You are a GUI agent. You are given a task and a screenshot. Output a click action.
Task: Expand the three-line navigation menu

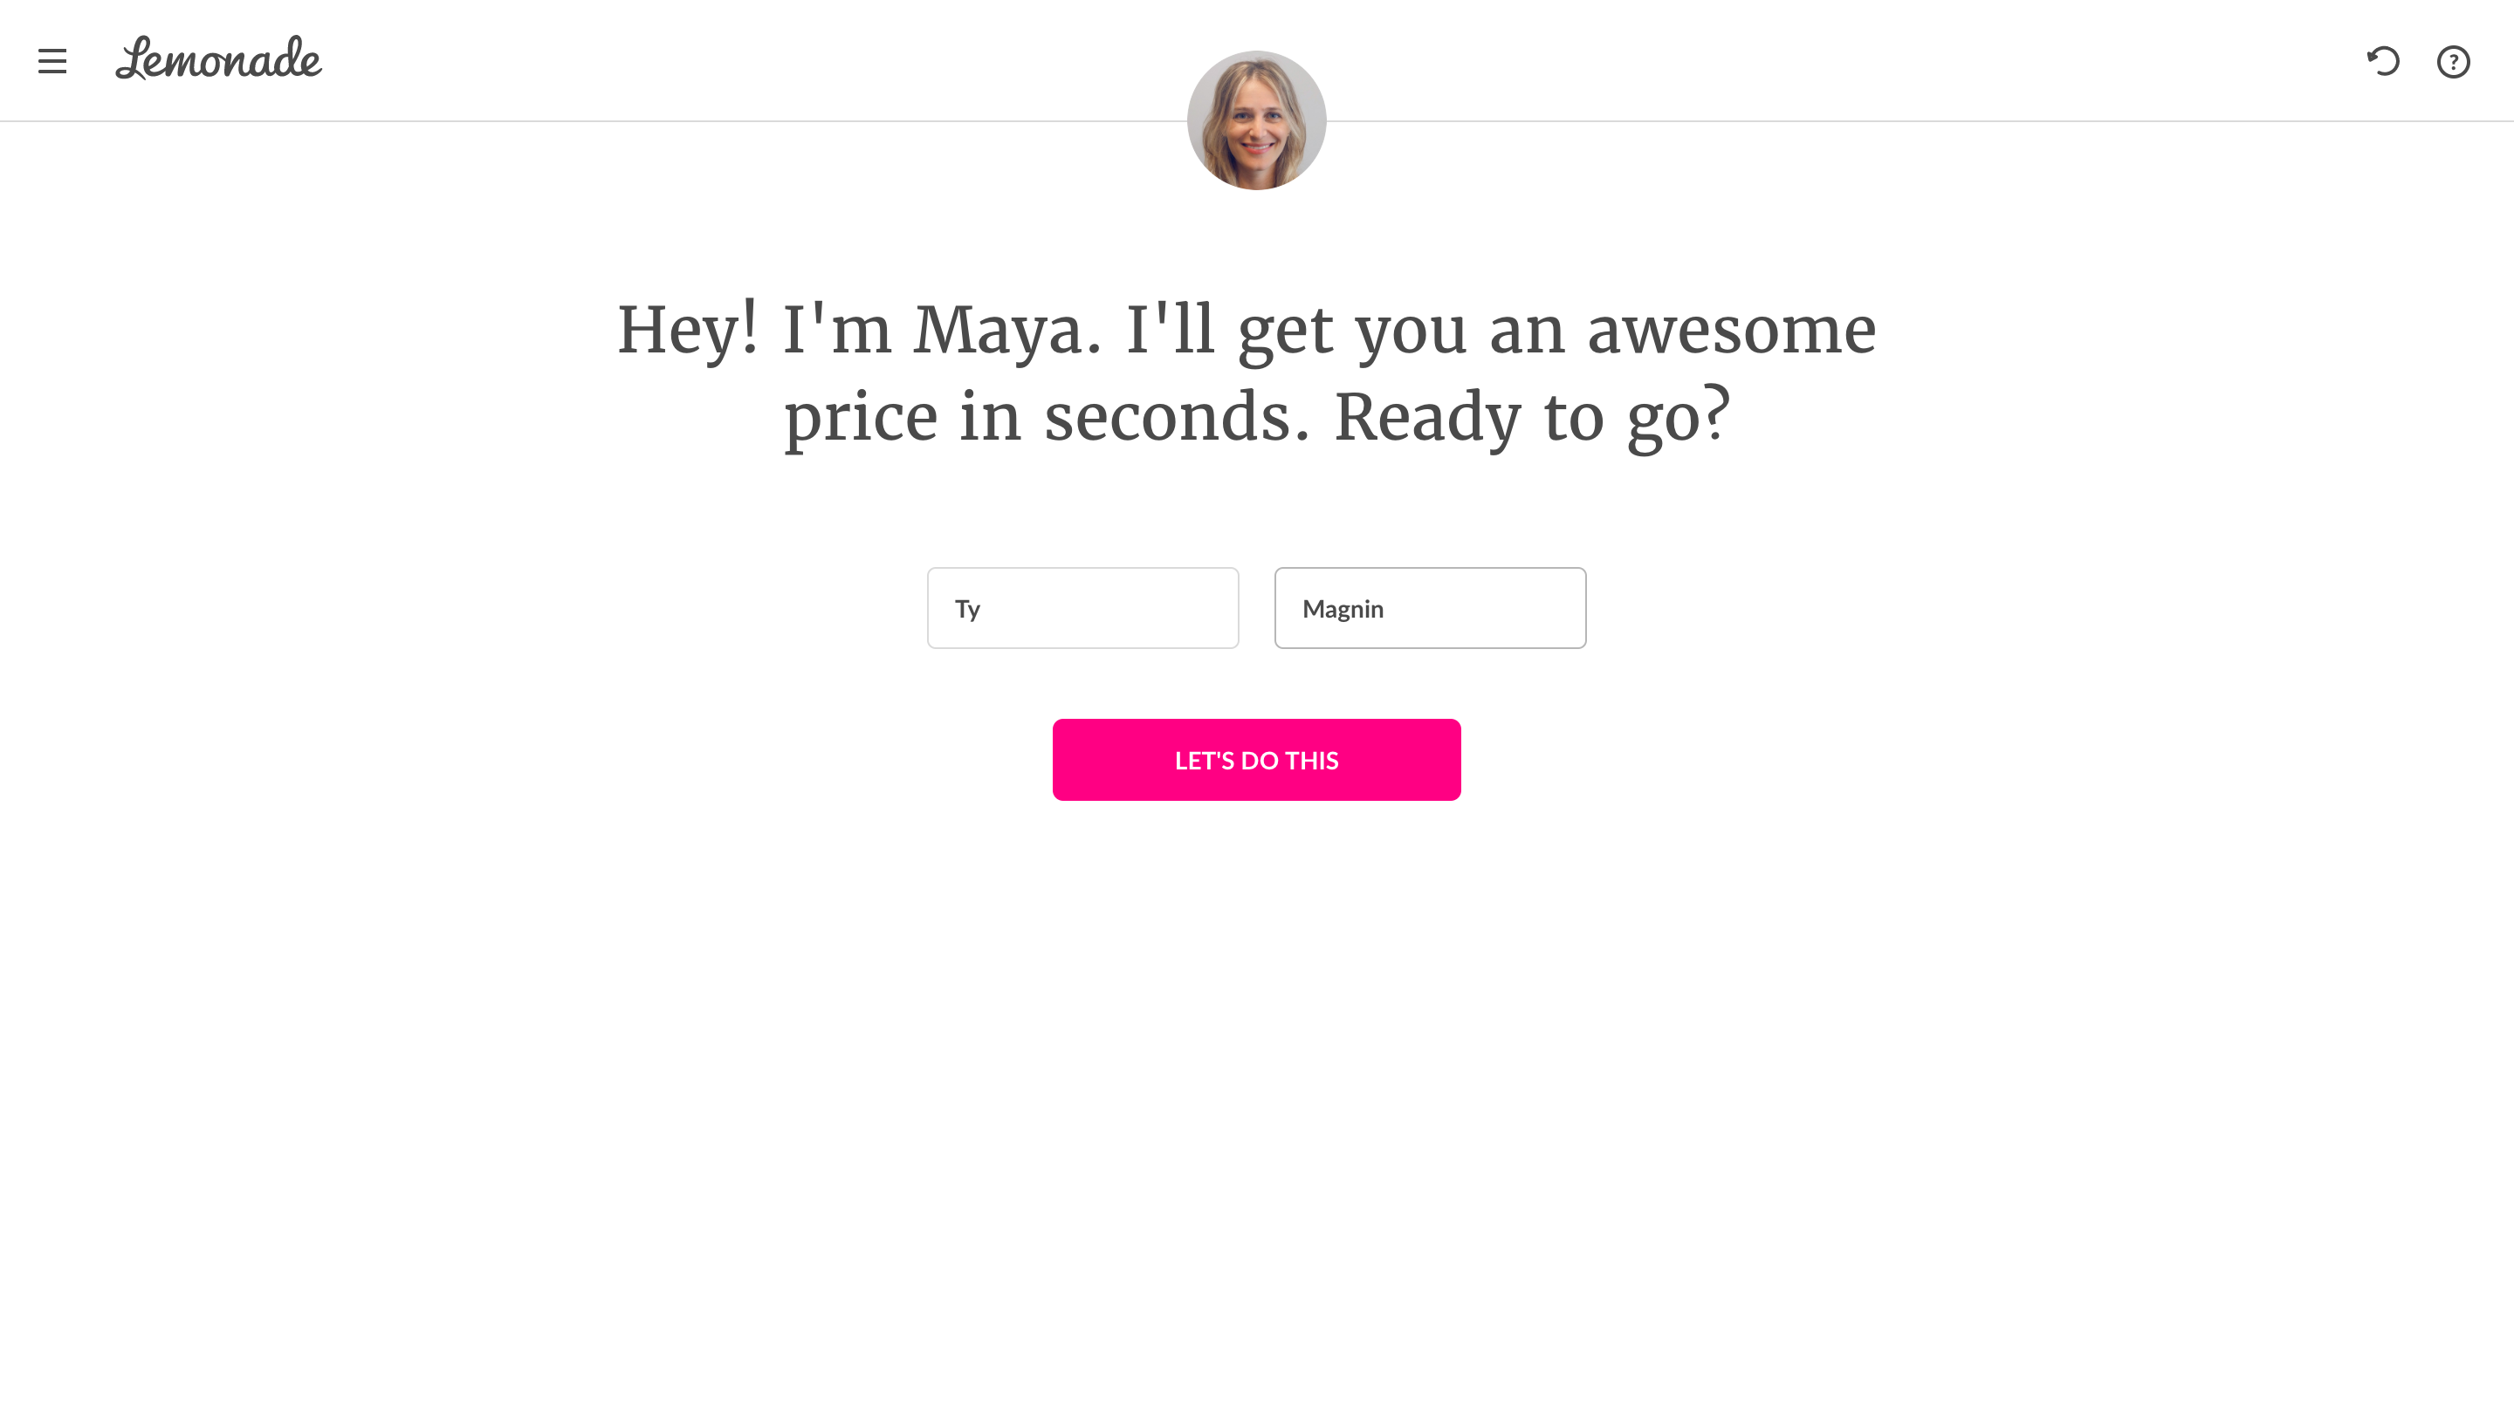pos(52,61)
